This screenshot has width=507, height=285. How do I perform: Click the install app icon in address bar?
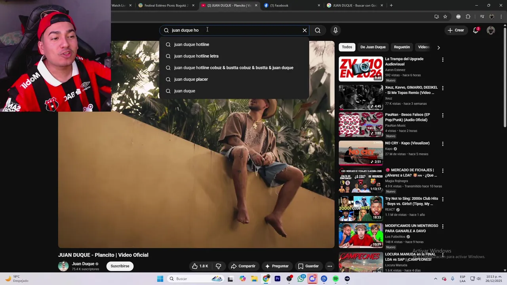[436, 17]
